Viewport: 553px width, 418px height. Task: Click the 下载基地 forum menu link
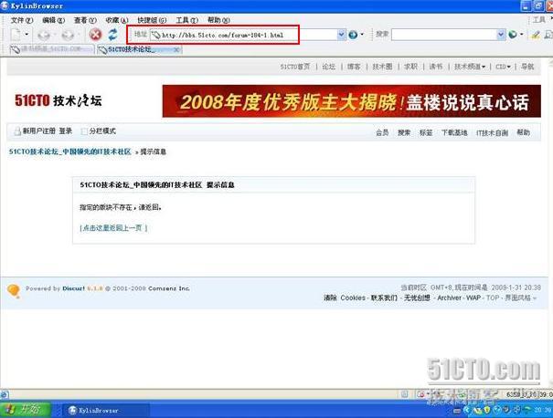pos(454,132)
